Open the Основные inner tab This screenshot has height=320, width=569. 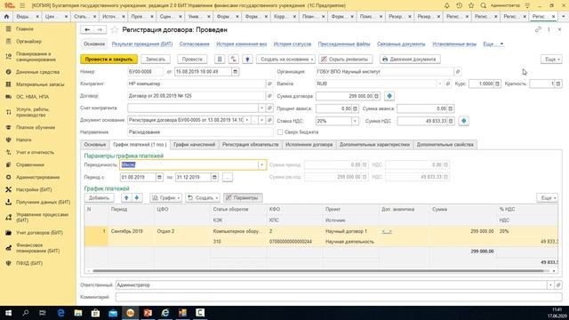(95, 144)
